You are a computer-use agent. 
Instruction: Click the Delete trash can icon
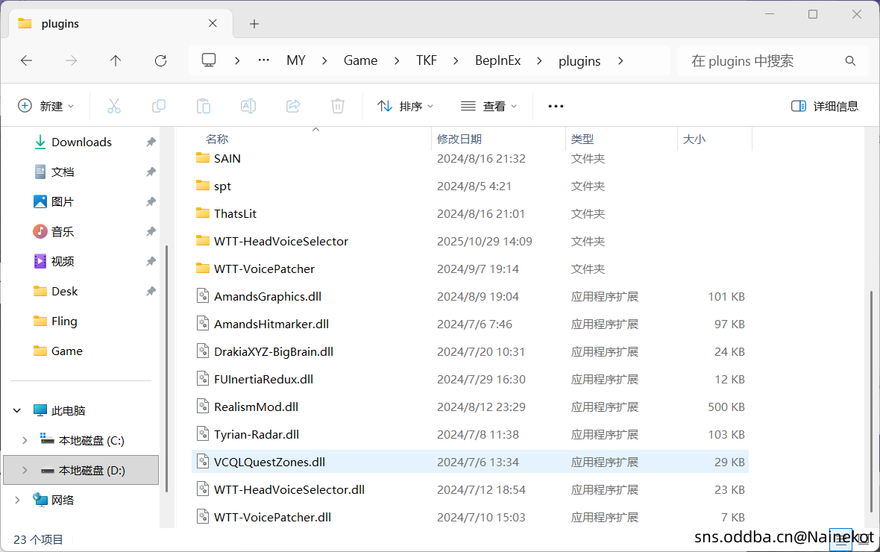click(338, 106)
